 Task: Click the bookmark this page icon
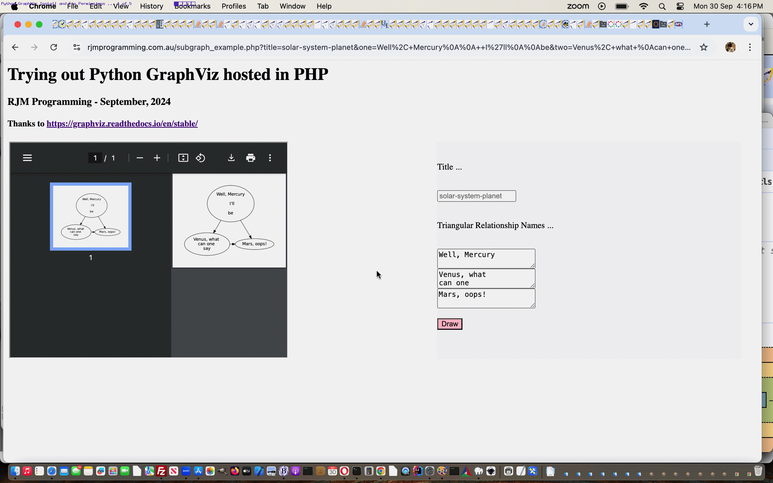point(703,47)
